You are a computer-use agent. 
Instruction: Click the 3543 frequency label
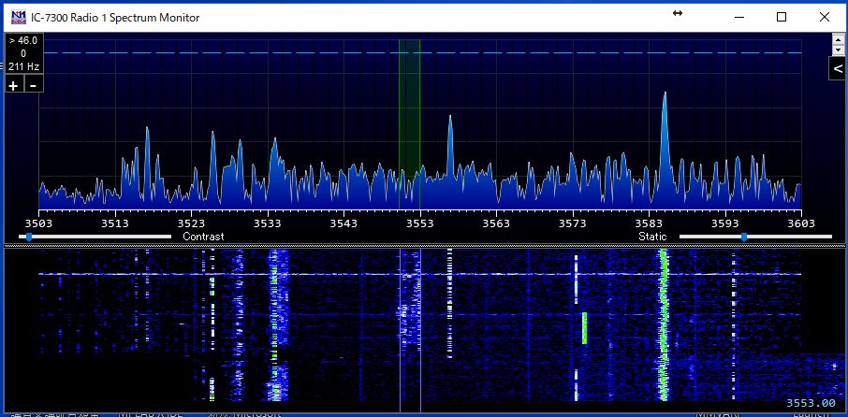click(x=344, y=223)
